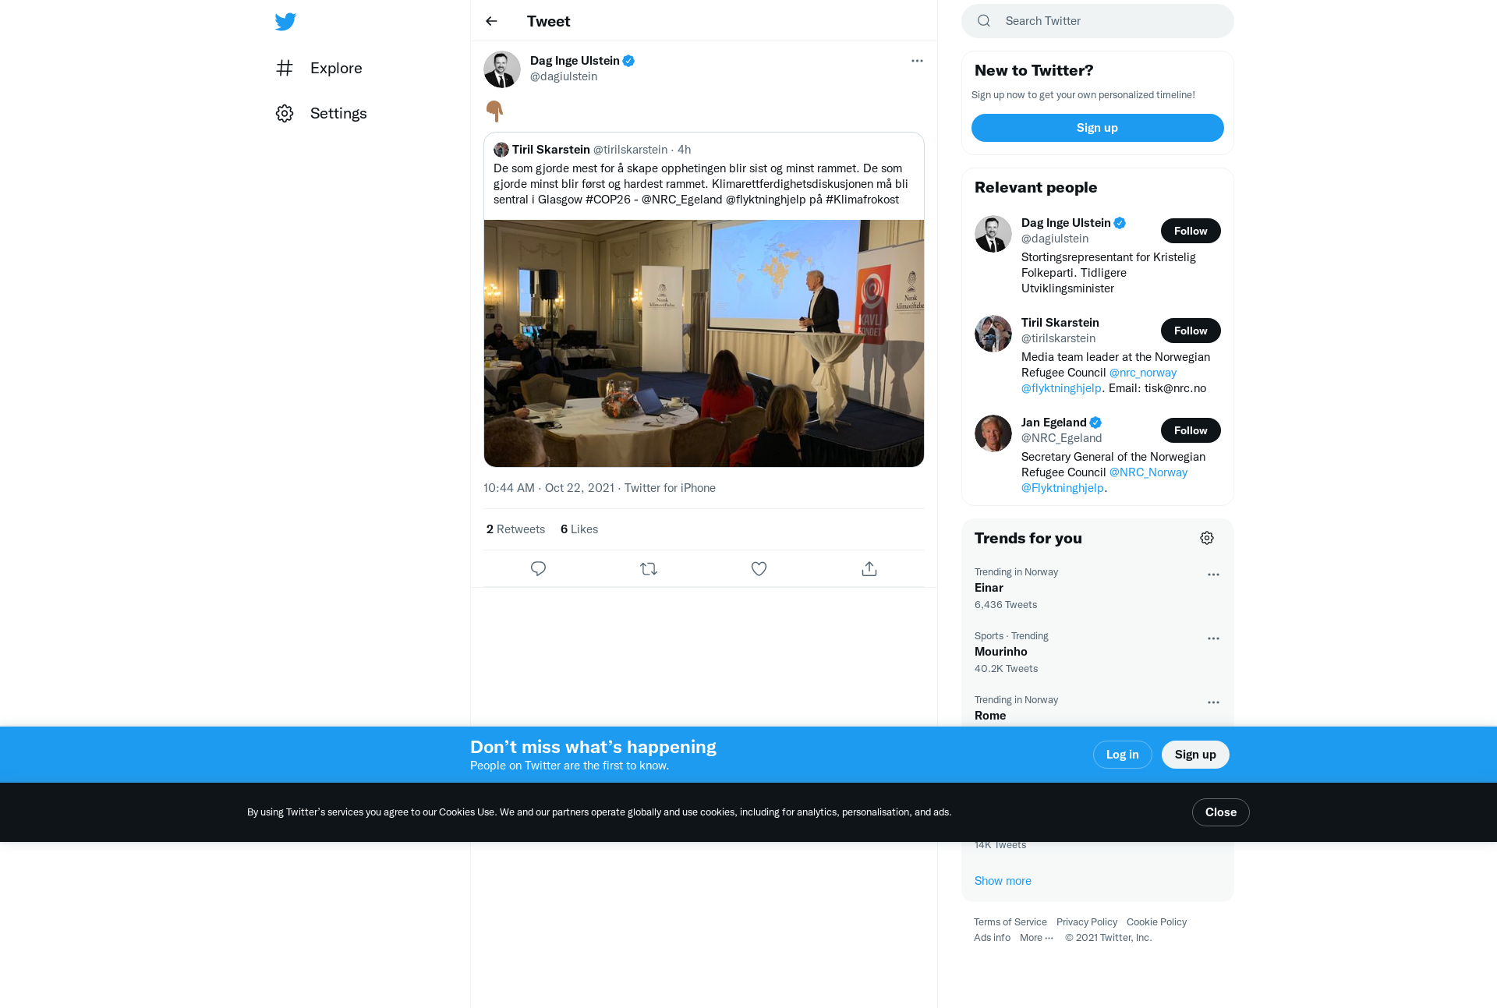Retweet using the retweet arrows icon

pyautogui.click(x=649, y=568)
